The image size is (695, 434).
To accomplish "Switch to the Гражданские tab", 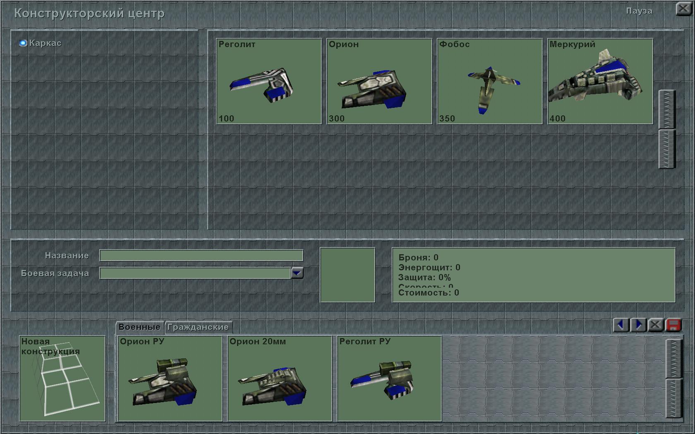I will (x=198, y=327).
